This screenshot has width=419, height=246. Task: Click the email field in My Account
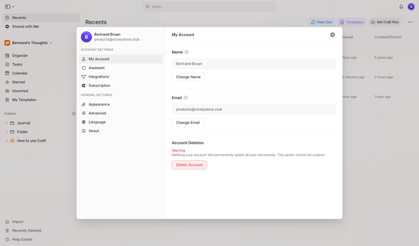[x=253, y=109]
